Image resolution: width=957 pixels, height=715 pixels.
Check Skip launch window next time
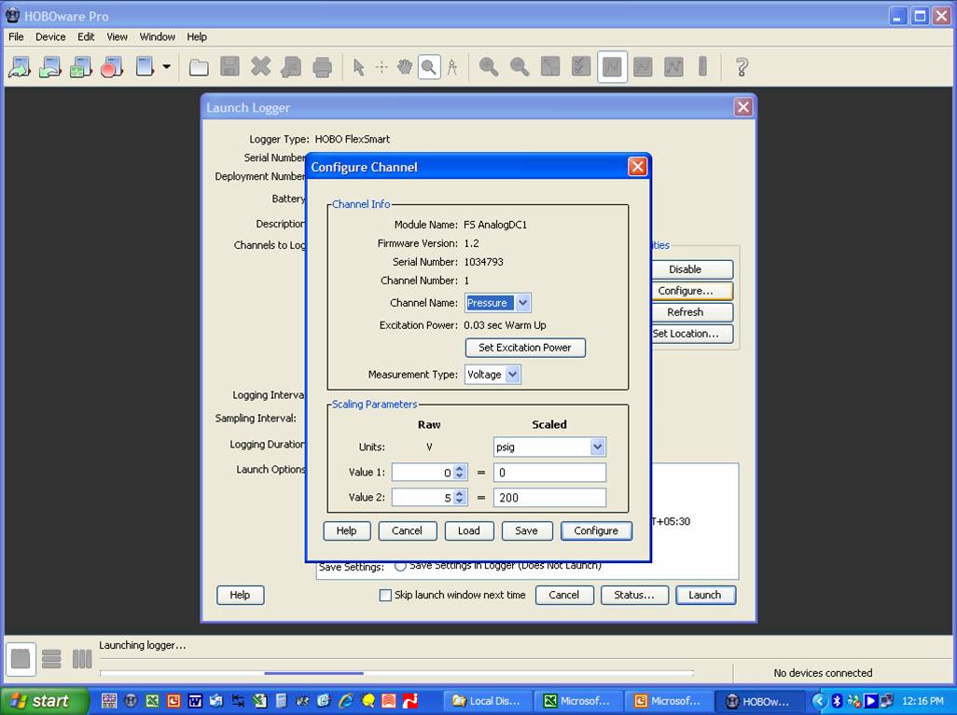[385, 595]
